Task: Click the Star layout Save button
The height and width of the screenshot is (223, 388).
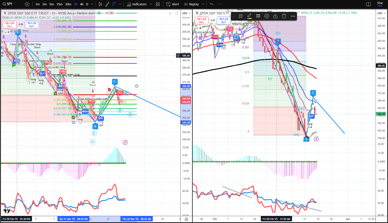Action: click(x=380, y=4)
